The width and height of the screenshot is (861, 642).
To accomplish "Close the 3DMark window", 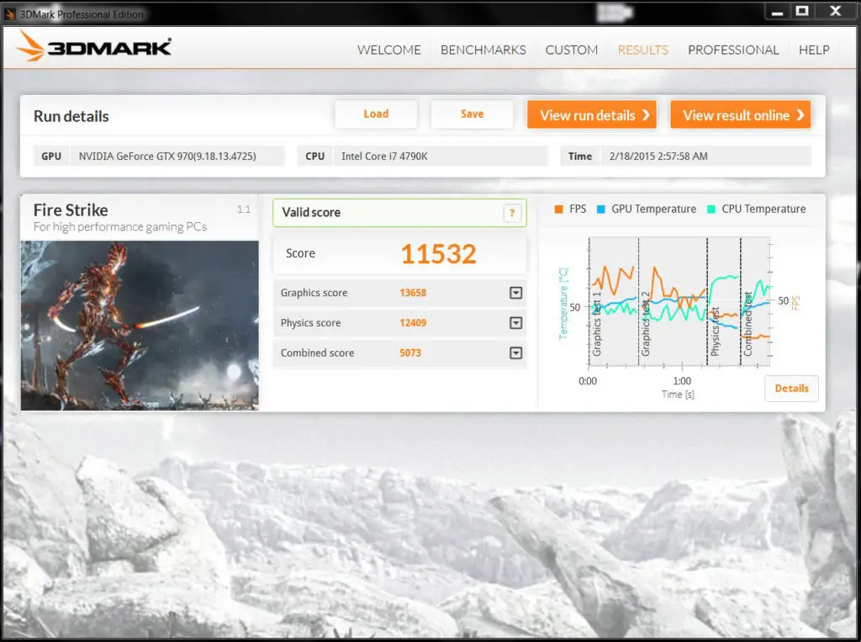I will tap(836, 11).
